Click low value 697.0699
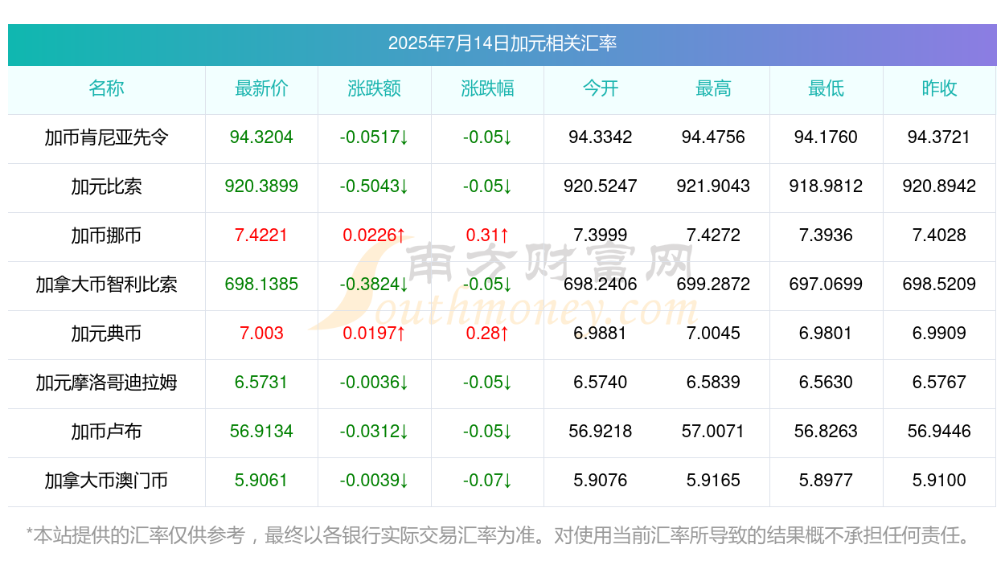 click(827, 285)
